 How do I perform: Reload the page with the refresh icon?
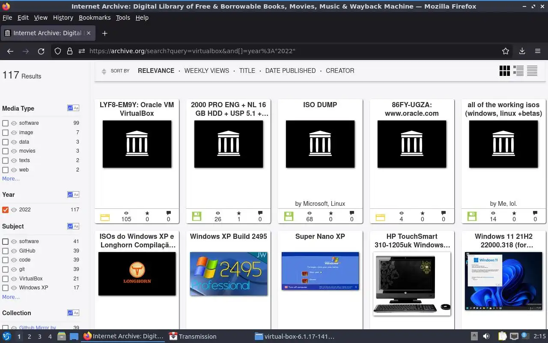click(x=41, y=51)
